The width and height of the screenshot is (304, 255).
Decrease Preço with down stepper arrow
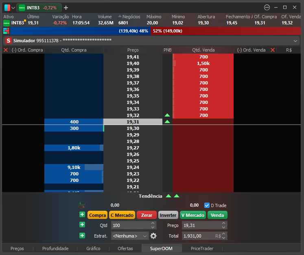click(x=224, y=227)
